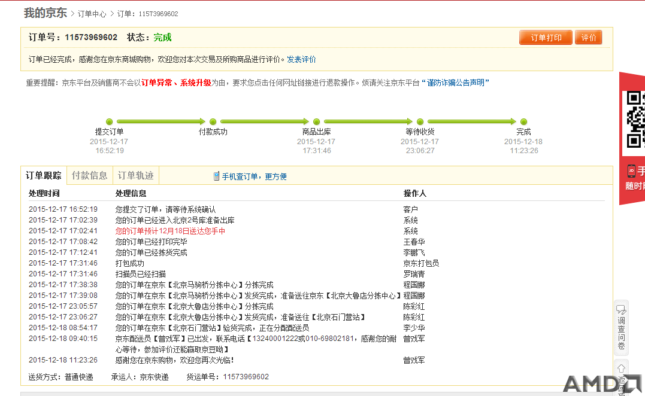
Task: Go to 订单中心 breadcrumb
Action: pyautogui.click(x=92, y=14)
